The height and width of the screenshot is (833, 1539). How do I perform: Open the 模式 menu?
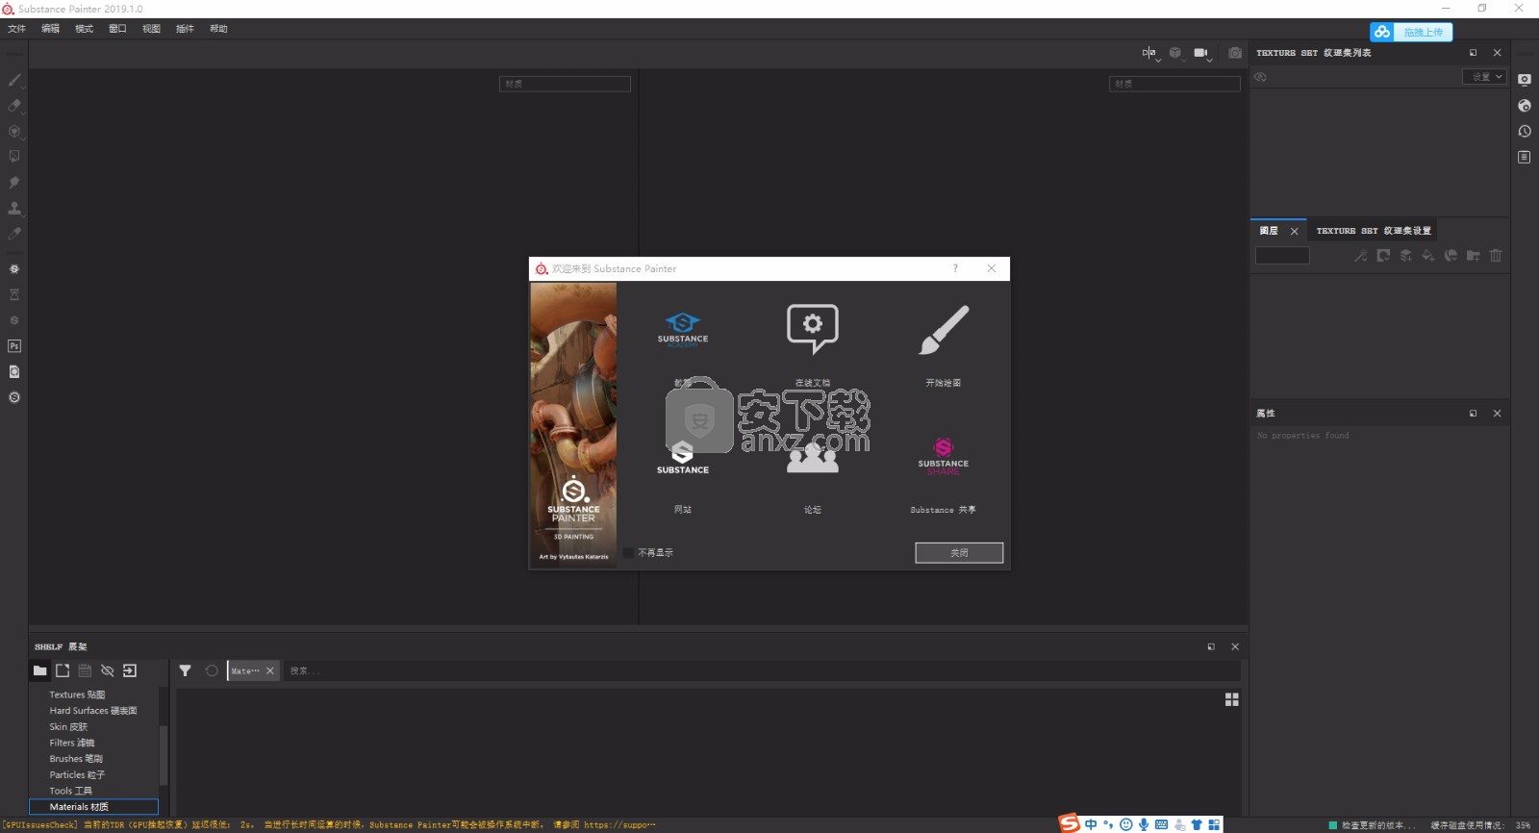pos(84,29)
